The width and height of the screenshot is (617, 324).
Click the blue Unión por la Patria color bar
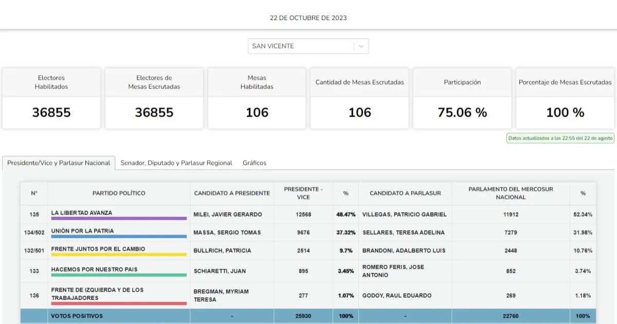pos(119,236)
